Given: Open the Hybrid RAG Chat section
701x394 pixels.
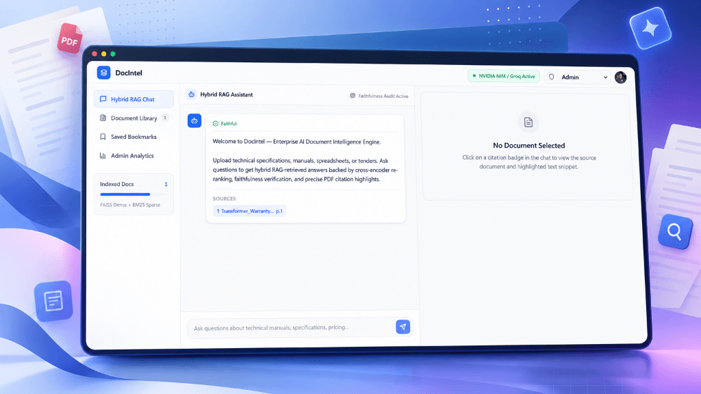Looking at the screenshot, I should click(133, 99).
